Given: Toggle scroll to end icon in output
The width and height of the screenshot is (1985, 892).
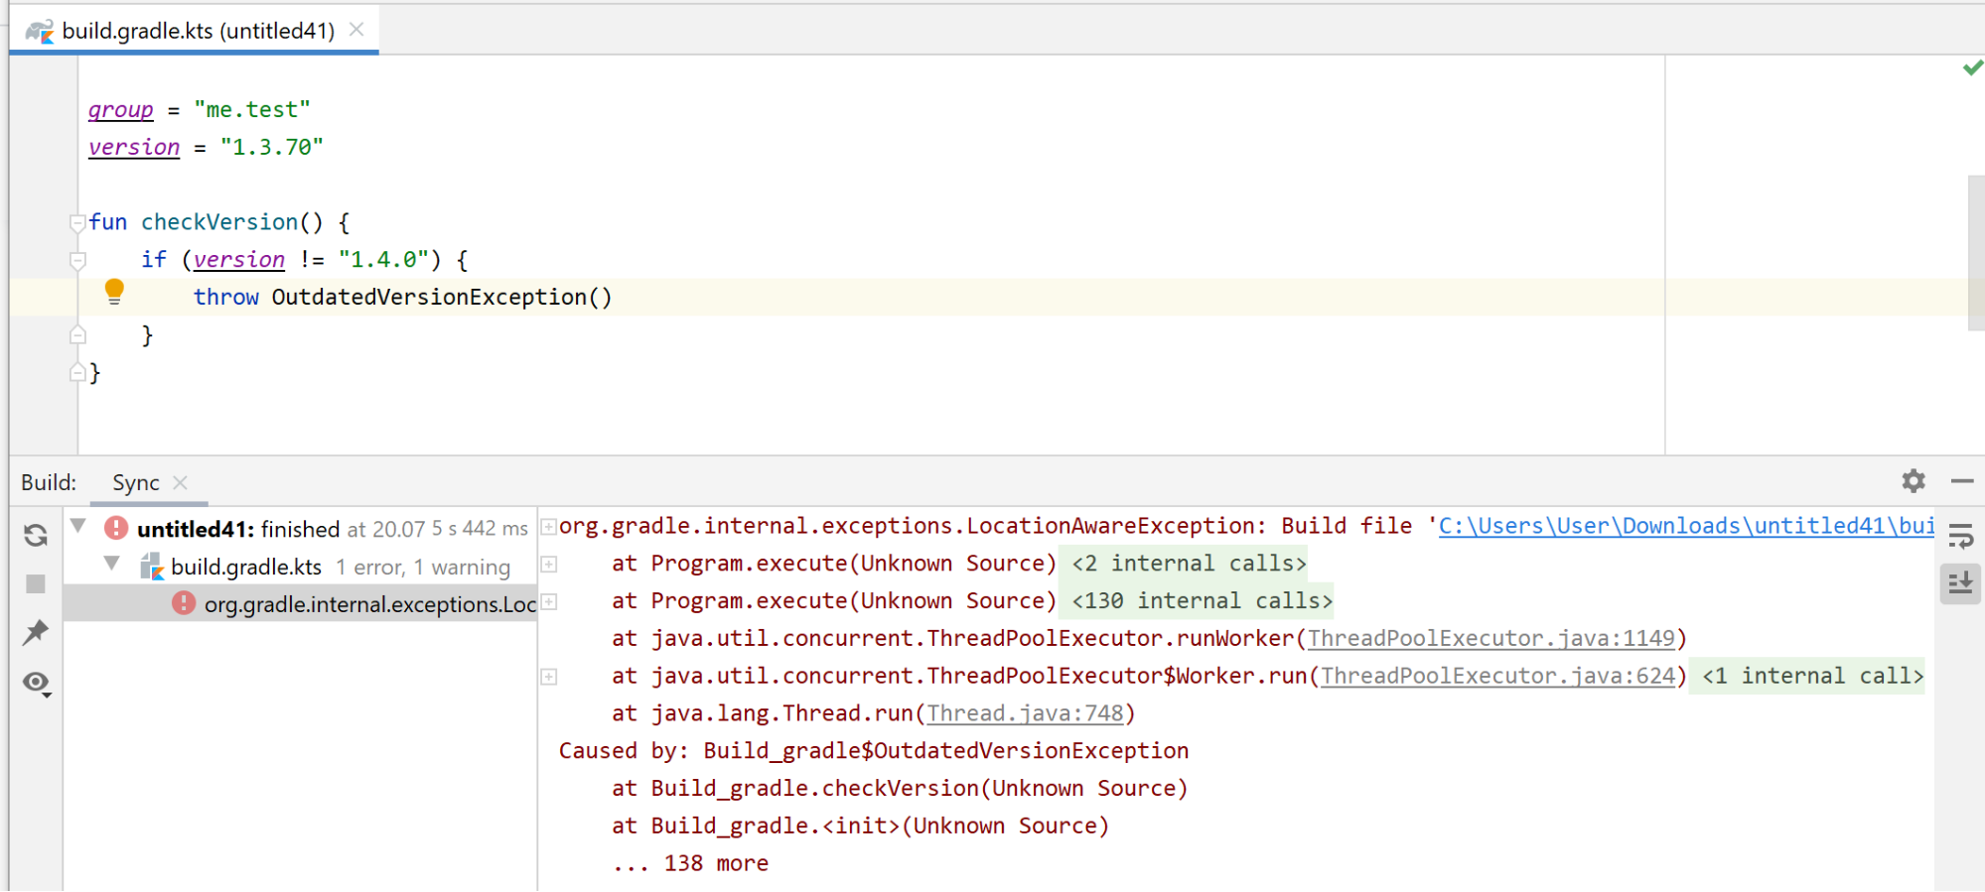Looking at the screenshot, I should (1961, 582).
